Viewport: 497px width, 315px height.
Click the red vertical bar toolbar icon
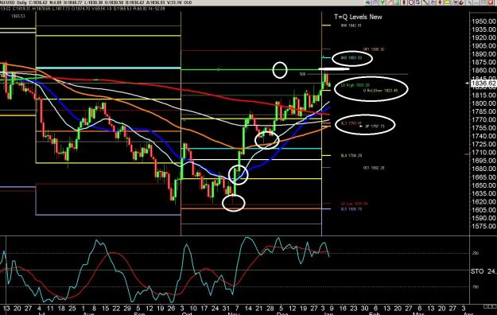[404, 2]
